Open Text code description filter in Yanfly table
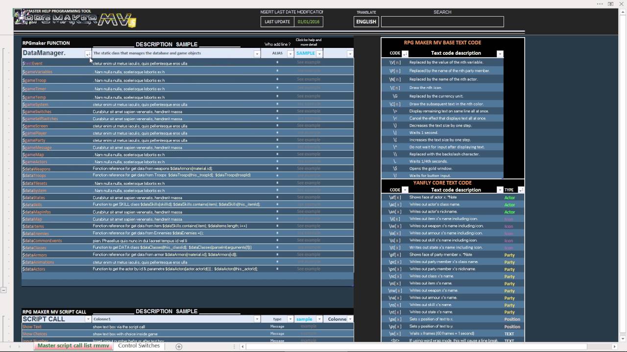 pos(500,190)
